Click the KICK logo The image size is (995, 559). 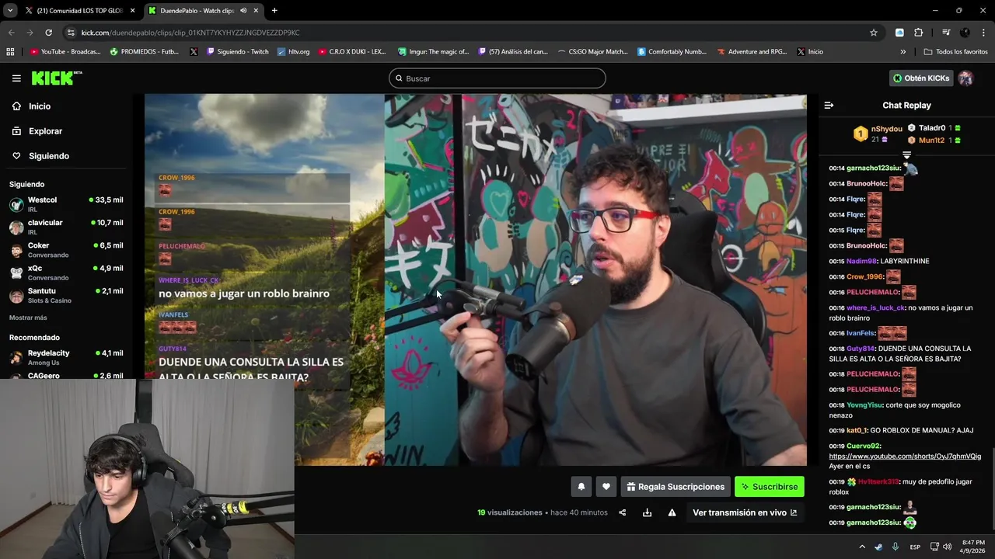tap(57, 78)
